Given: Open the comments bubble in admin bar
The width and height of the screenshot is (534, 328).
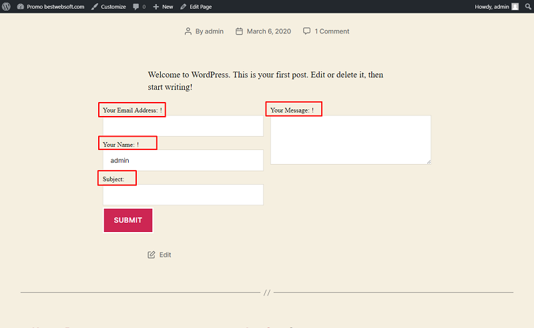Looking at the screenshot, I should 140,7.
